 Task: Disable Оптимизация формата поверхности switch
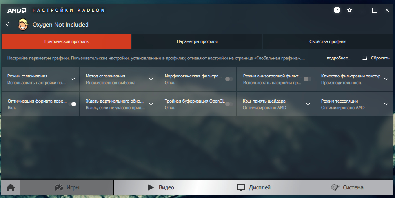click(x=72, y=104)
